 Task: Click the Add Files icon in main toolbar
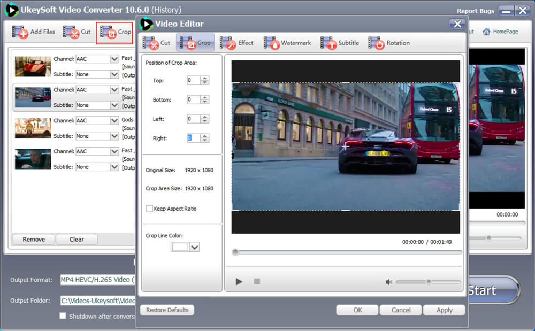coord(20,32)
